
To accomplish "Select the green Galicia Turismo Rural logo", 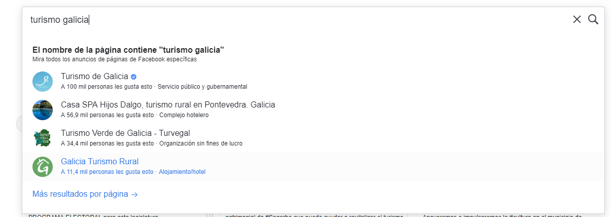I will point(43,167).
